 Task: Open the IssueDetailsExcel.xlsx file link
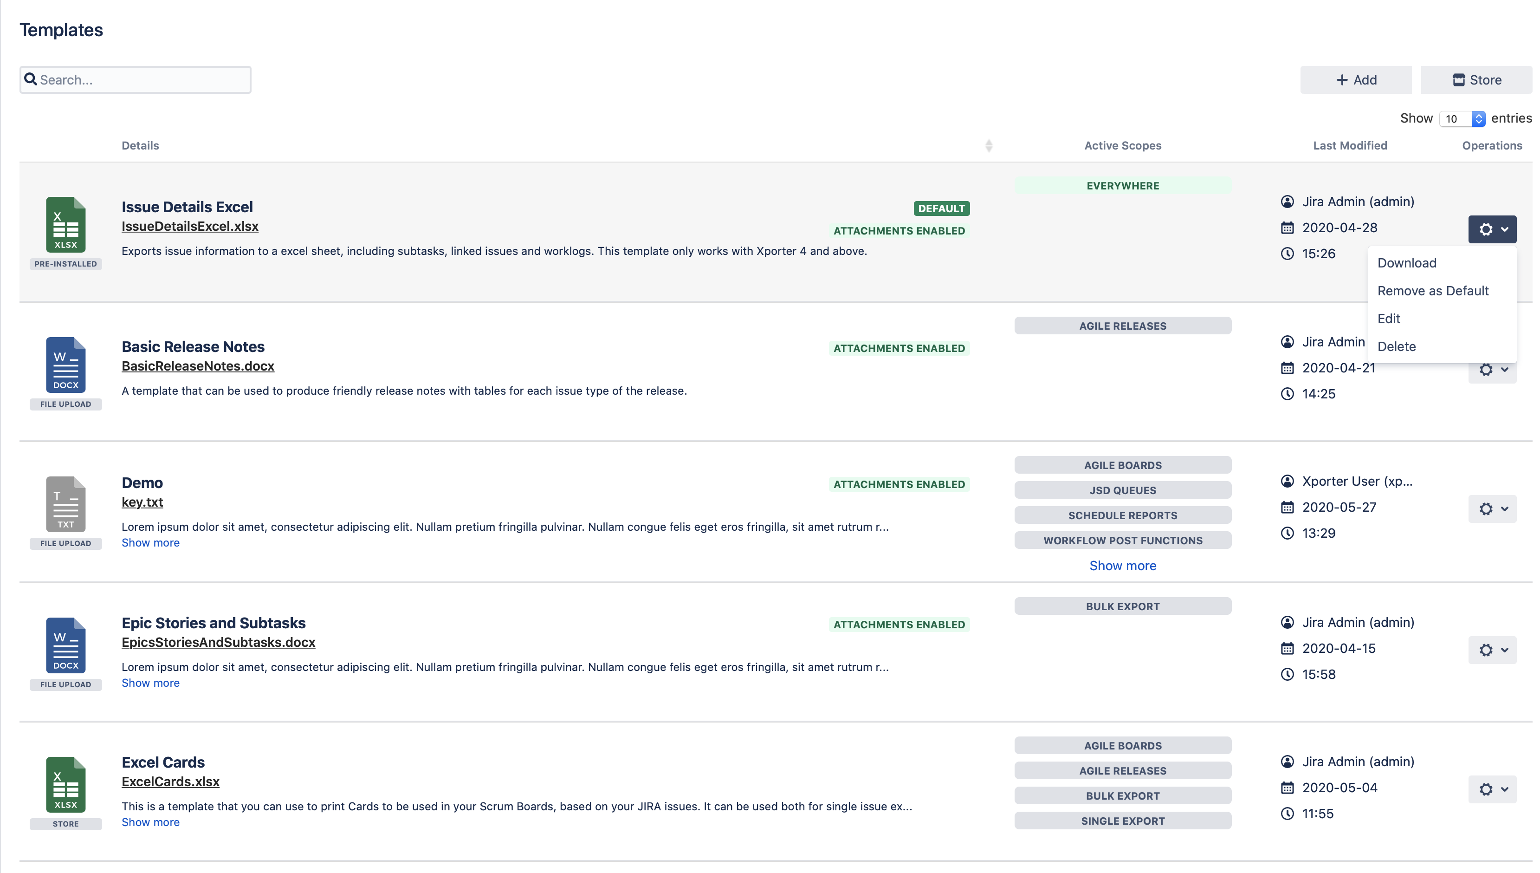(x=190, y=227)
